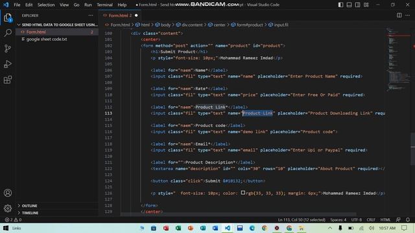The width and height of the screenshot is (415, 233).
Task: Click the VS Code logo in title bar
Action: tap(6, 5)
